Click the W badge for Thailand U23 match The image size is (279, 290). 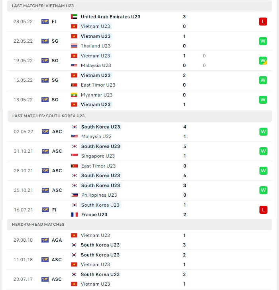coord(263,41)
